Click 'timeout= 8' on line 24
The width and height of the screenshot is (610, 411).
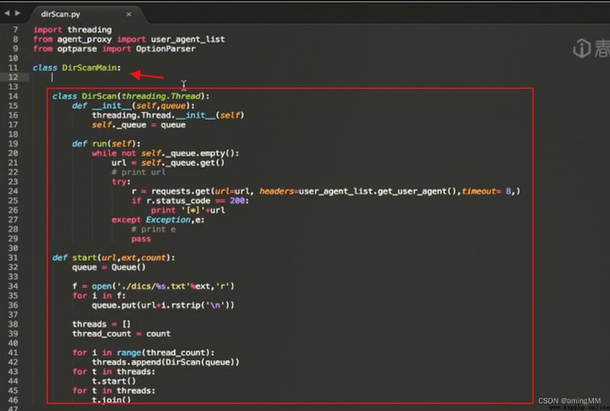488,191
